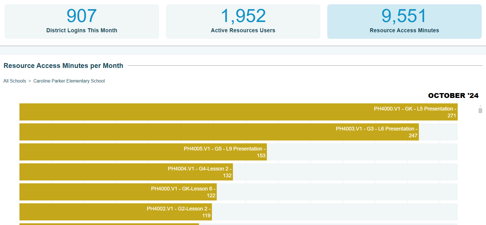This screenshot has height=225, width=486.
Task: Click the chart scrollbar up arrow
Action: tap(480, 106)
